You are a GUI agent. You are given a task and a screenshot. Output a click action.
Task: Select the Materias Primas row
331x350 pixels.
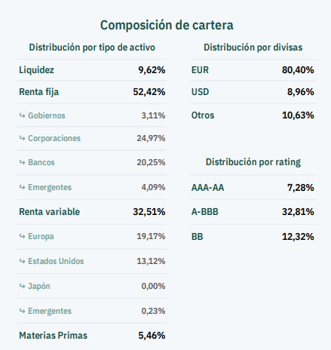coord(92,336)
